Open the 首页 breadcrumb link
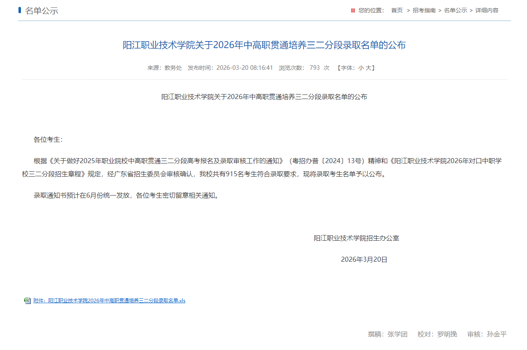527x350 pixels. [x=396, y=10]
